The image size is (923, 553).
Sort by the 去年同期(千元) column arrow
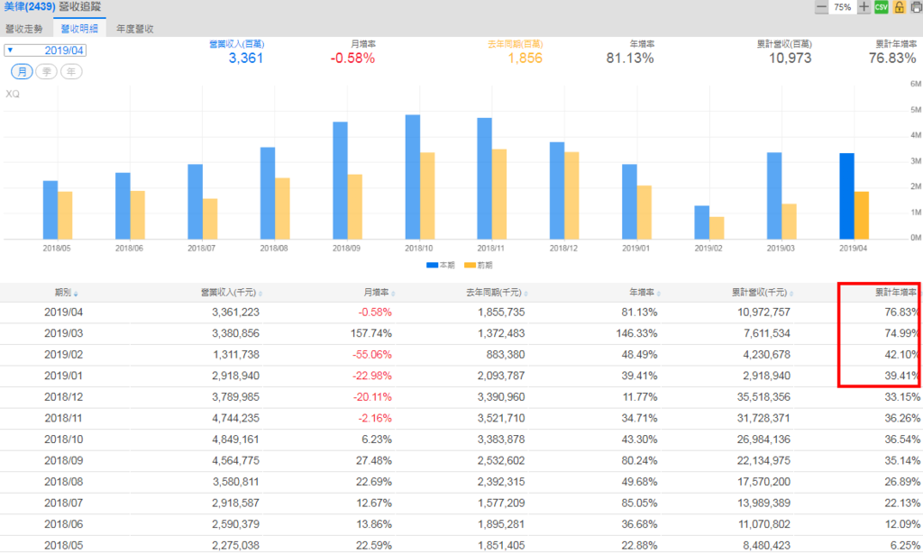[x=525, y=294]
